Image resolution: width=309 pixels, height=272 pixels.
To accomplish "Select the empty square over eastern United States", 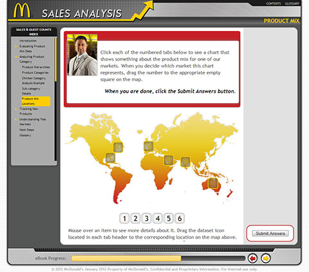I will [x=118, y=148].
